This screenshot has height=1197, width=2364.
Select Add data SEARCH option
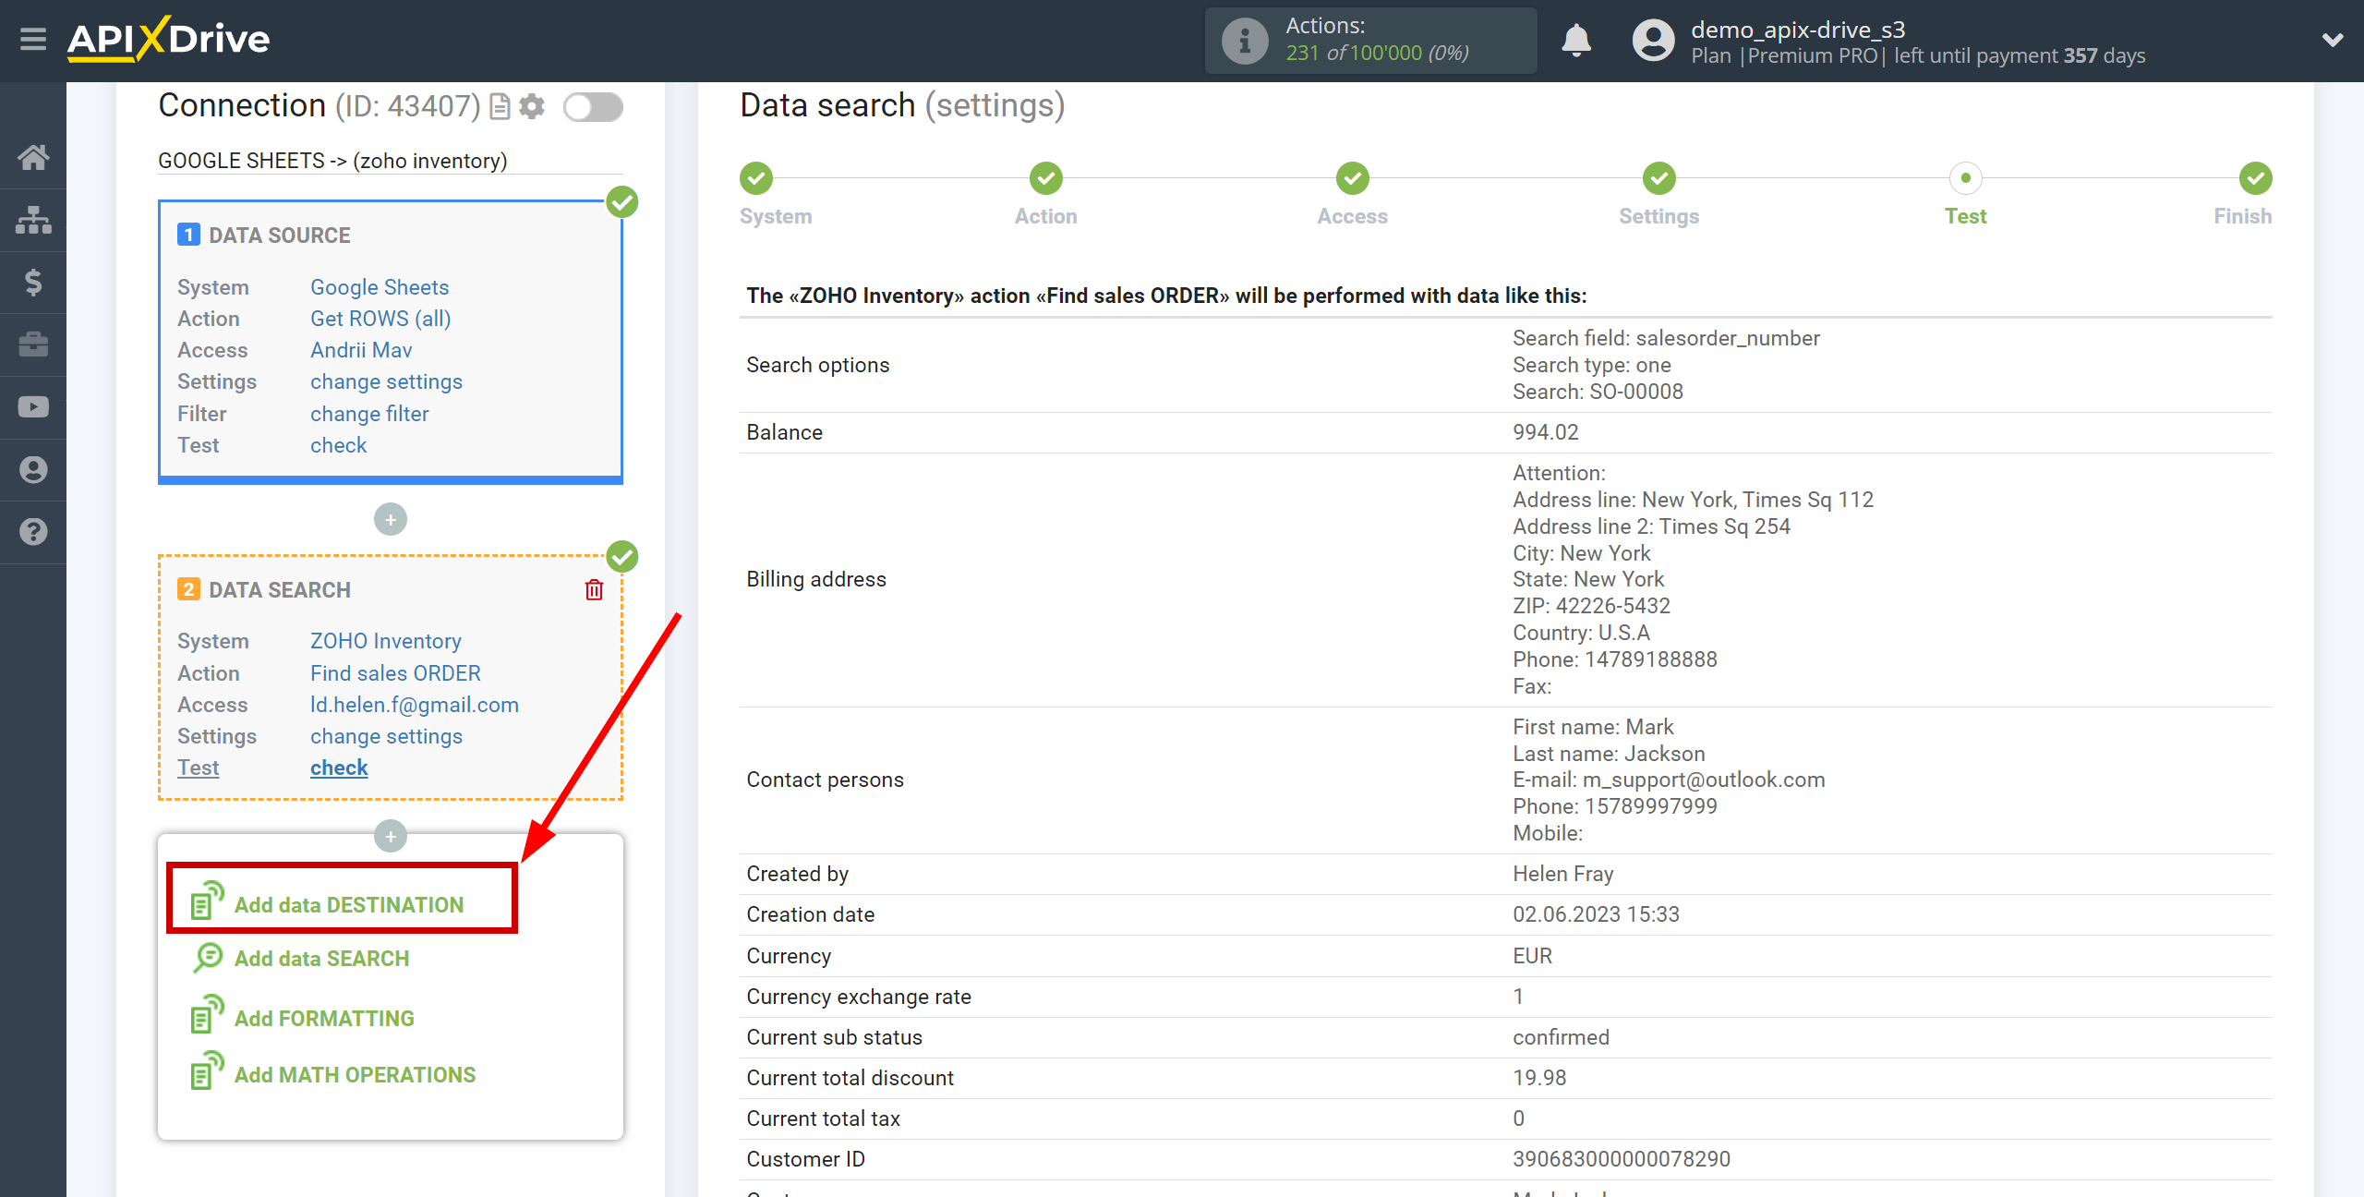321,959
